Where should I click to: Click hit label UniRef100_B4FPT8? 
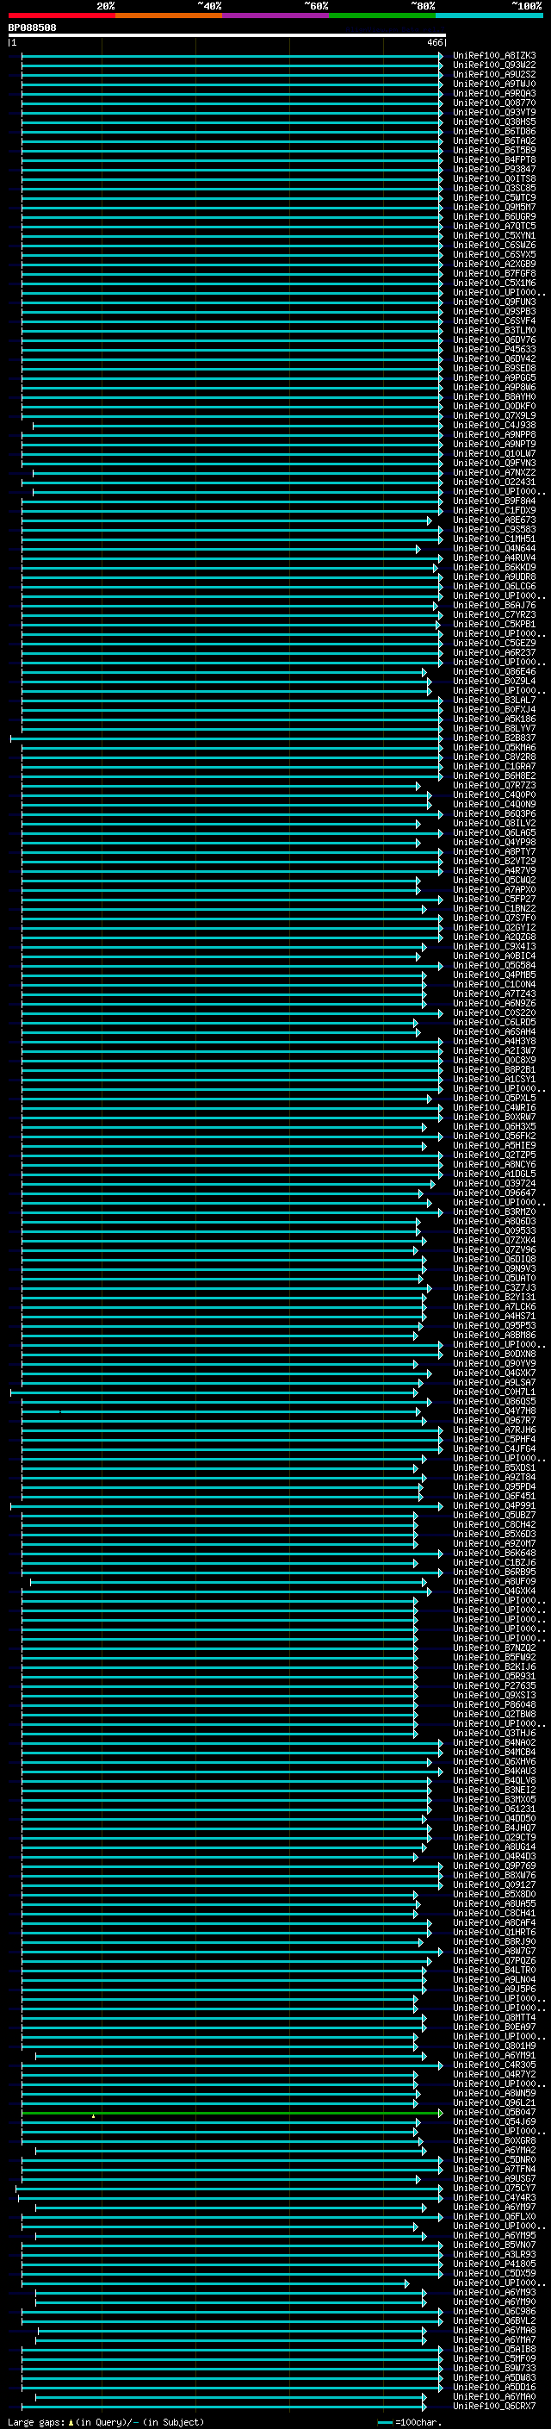click(x=494, y=160)
